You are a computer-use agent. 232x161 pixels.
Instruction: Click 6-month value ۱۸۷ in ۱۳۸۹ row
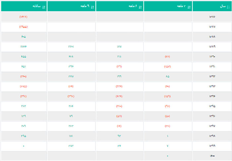[119, 46]
